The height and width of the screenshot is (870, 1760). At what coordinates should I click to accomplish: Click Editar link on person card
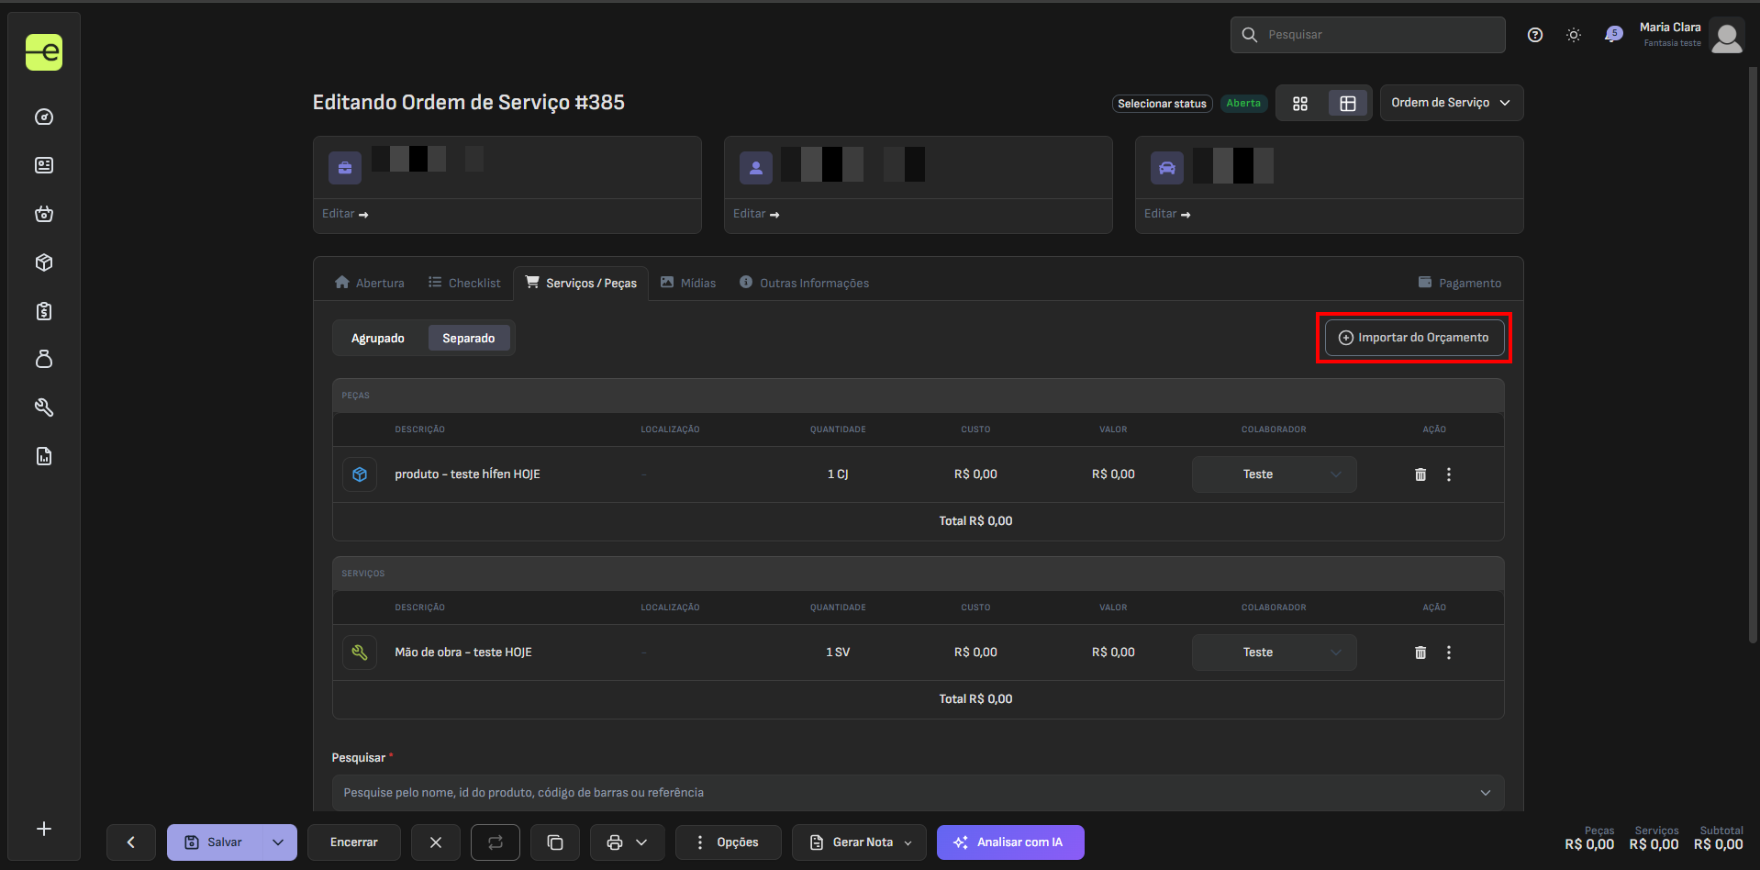pyautogui.click(x=756, y=214)
